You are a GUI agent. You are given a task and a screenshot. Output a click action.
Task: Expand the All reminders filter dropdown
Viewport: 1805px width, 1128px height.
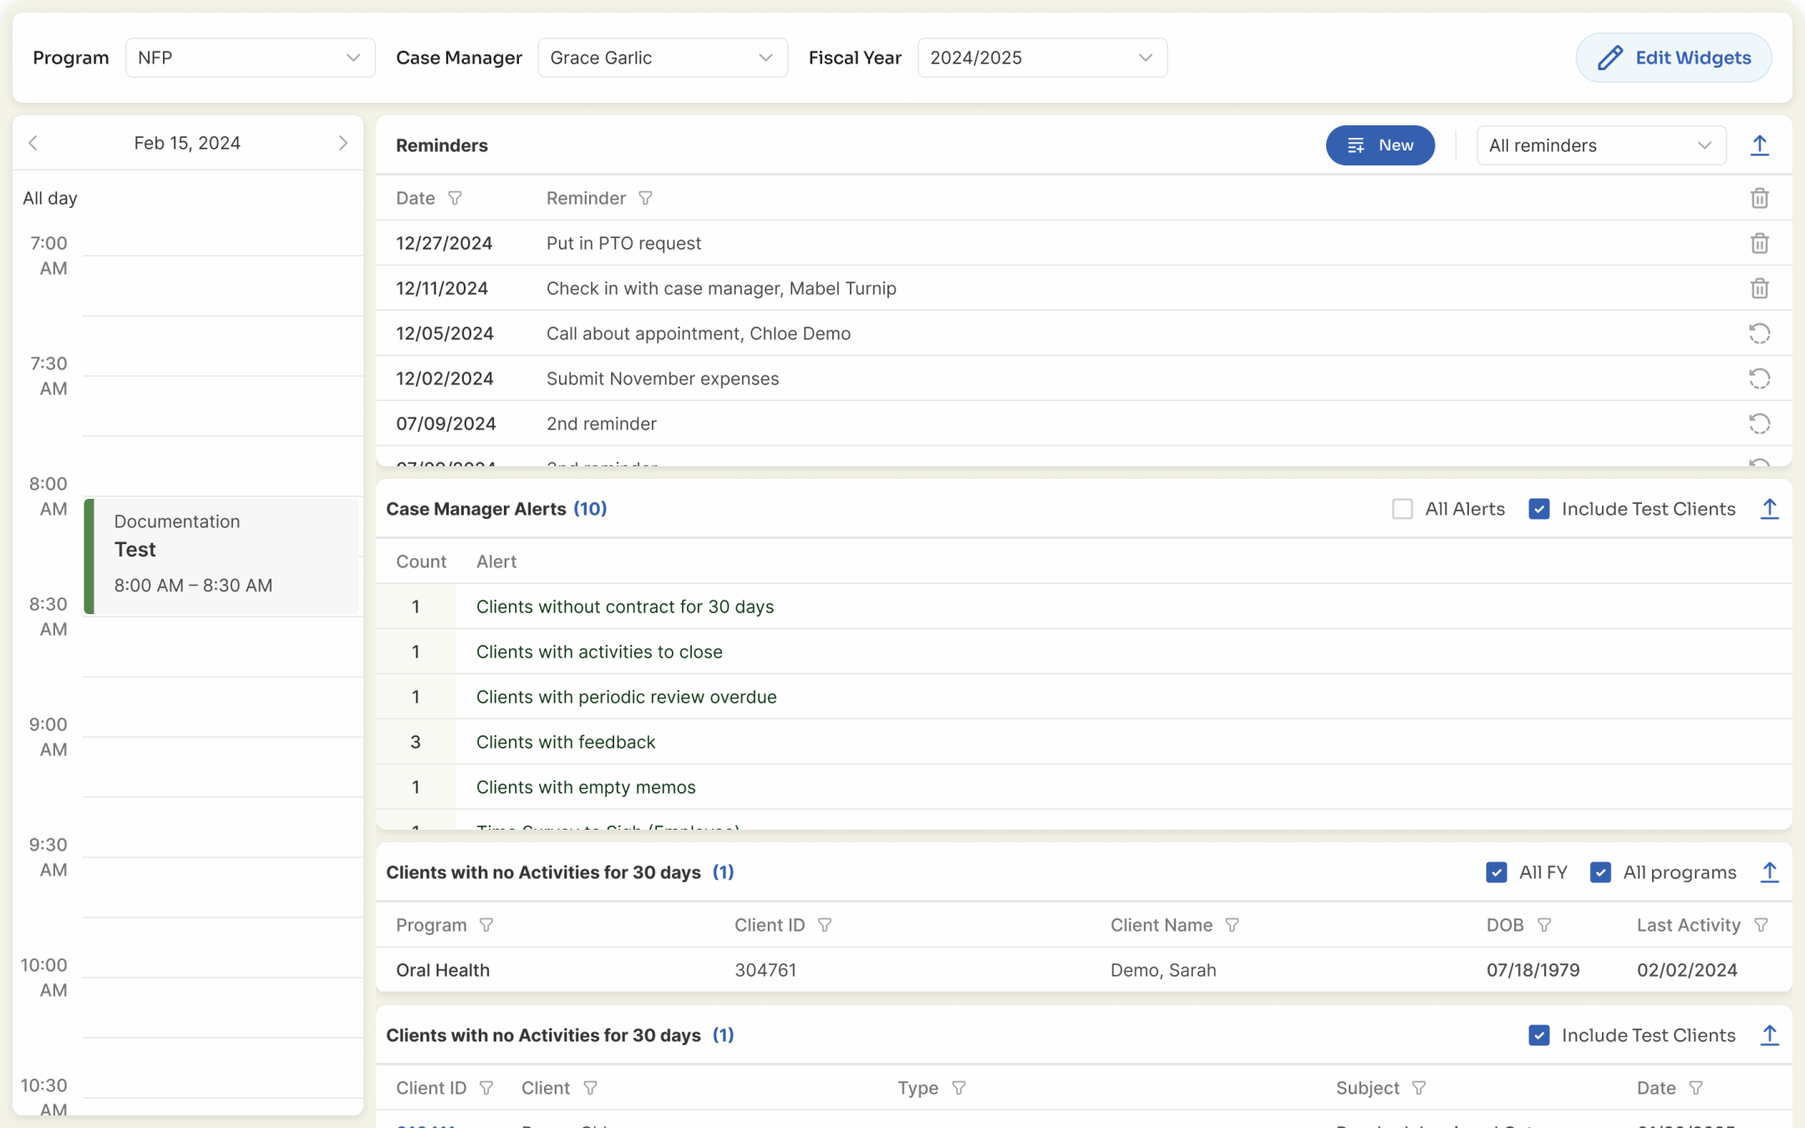[x=1600, y=145]
